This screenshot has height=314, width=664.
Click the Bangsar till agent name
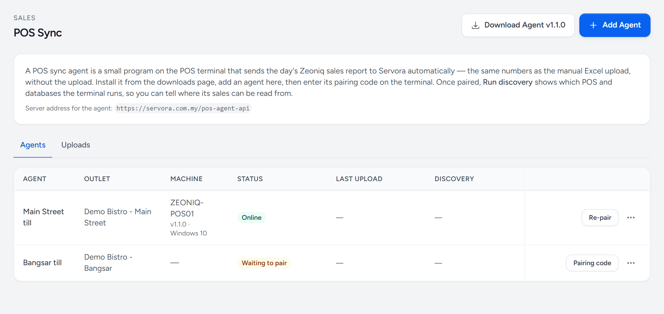[42, 263]
